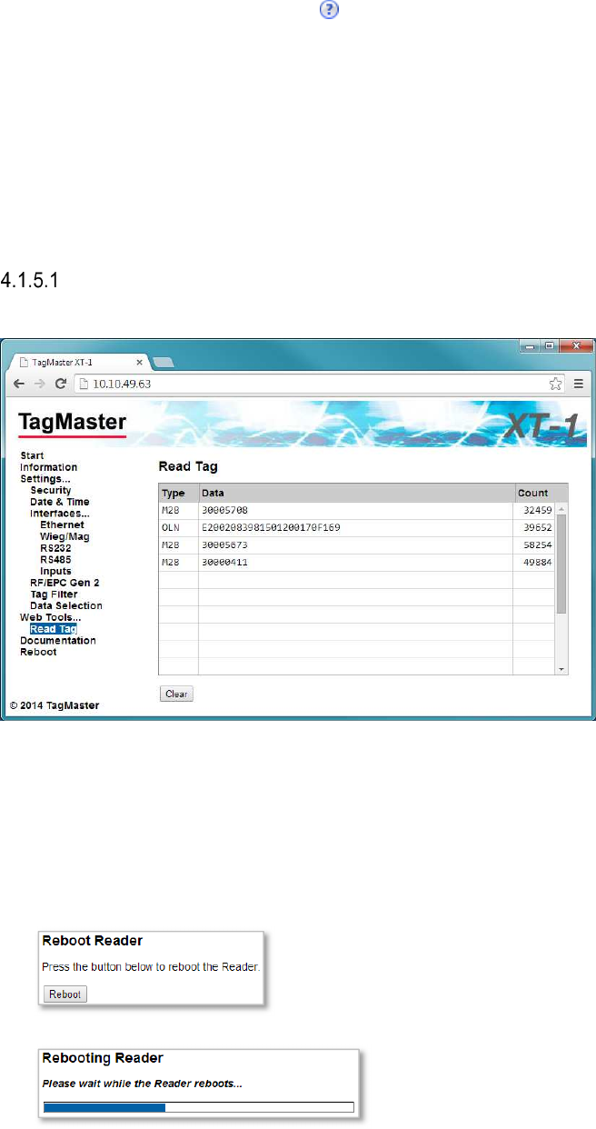Click count value 49884
Viewport: 596px width, 1129px height.
(537, 563)
